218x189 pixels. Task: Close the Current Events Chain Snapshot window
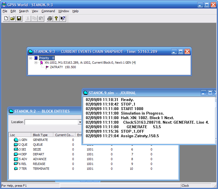coord(187,51)
